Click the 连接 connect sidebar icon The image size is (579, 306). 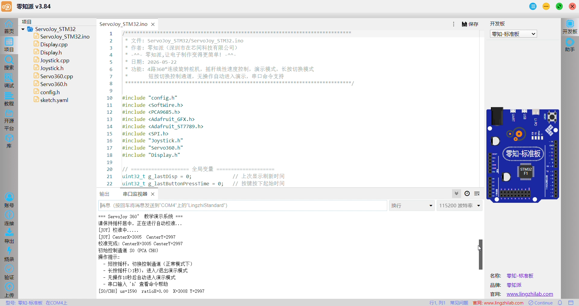coord(9,218)
